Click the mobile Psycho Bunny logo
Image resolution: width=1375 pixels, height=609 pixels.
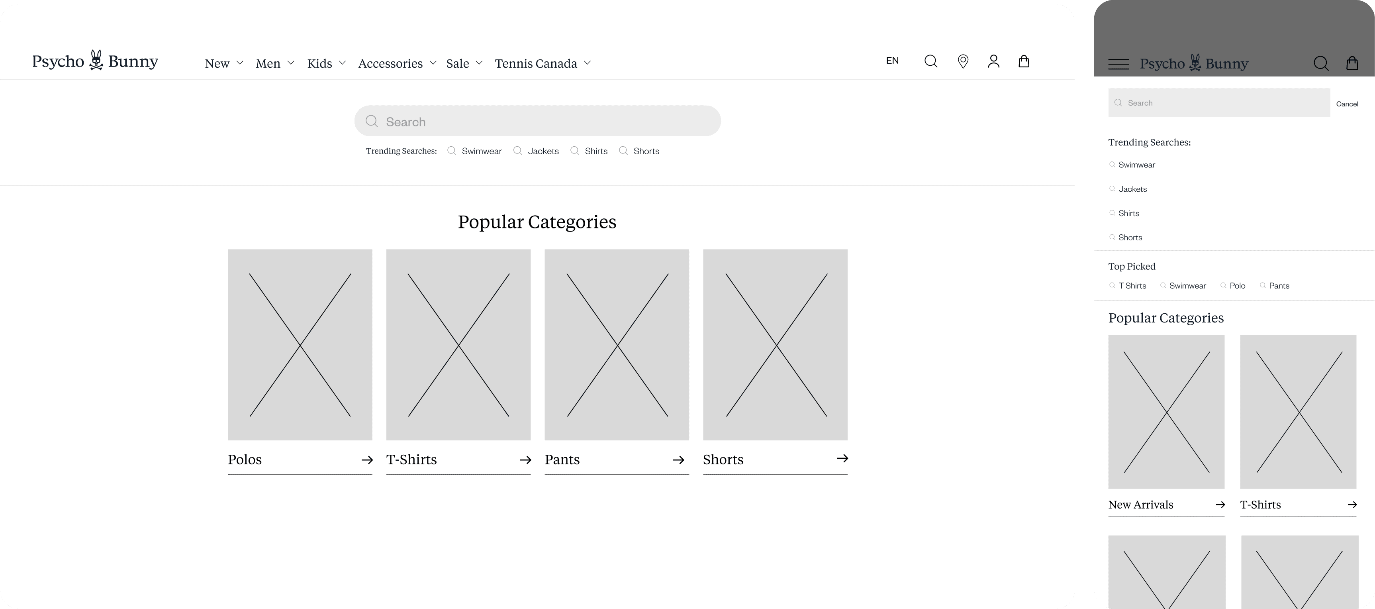1194,64
